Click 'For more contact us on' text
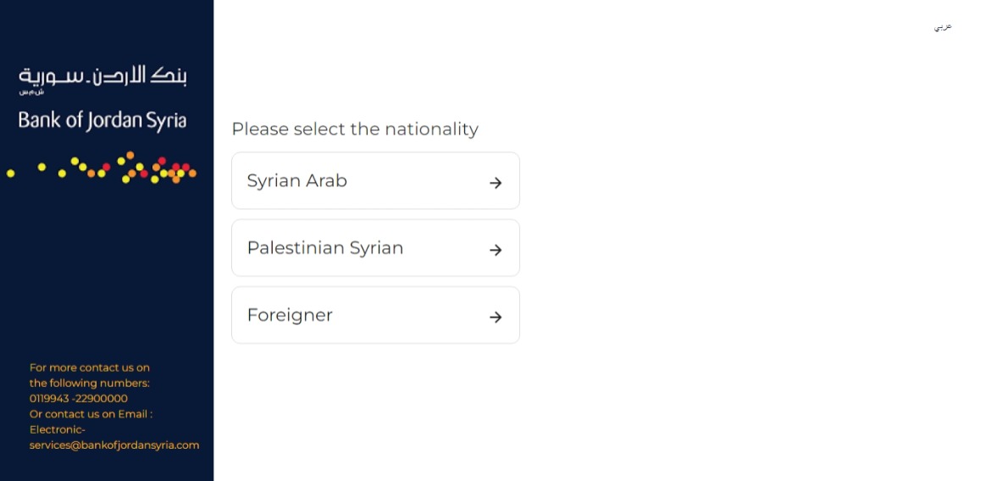The height and width of the screenshot is (481, 1008). (x=89, y=368)
